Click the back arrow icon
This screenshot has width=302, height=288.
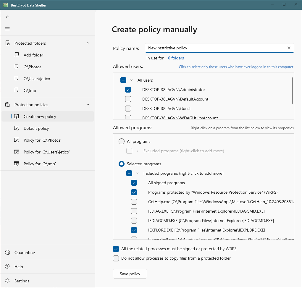click(x=7, y=17)
